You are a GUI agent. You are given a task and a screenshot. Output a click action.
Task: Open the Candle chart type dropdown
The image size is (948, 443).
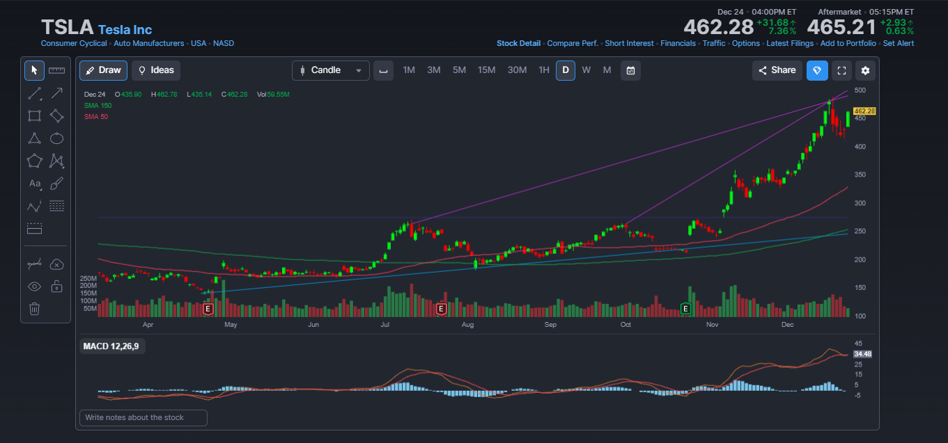(x=331, y=70)
